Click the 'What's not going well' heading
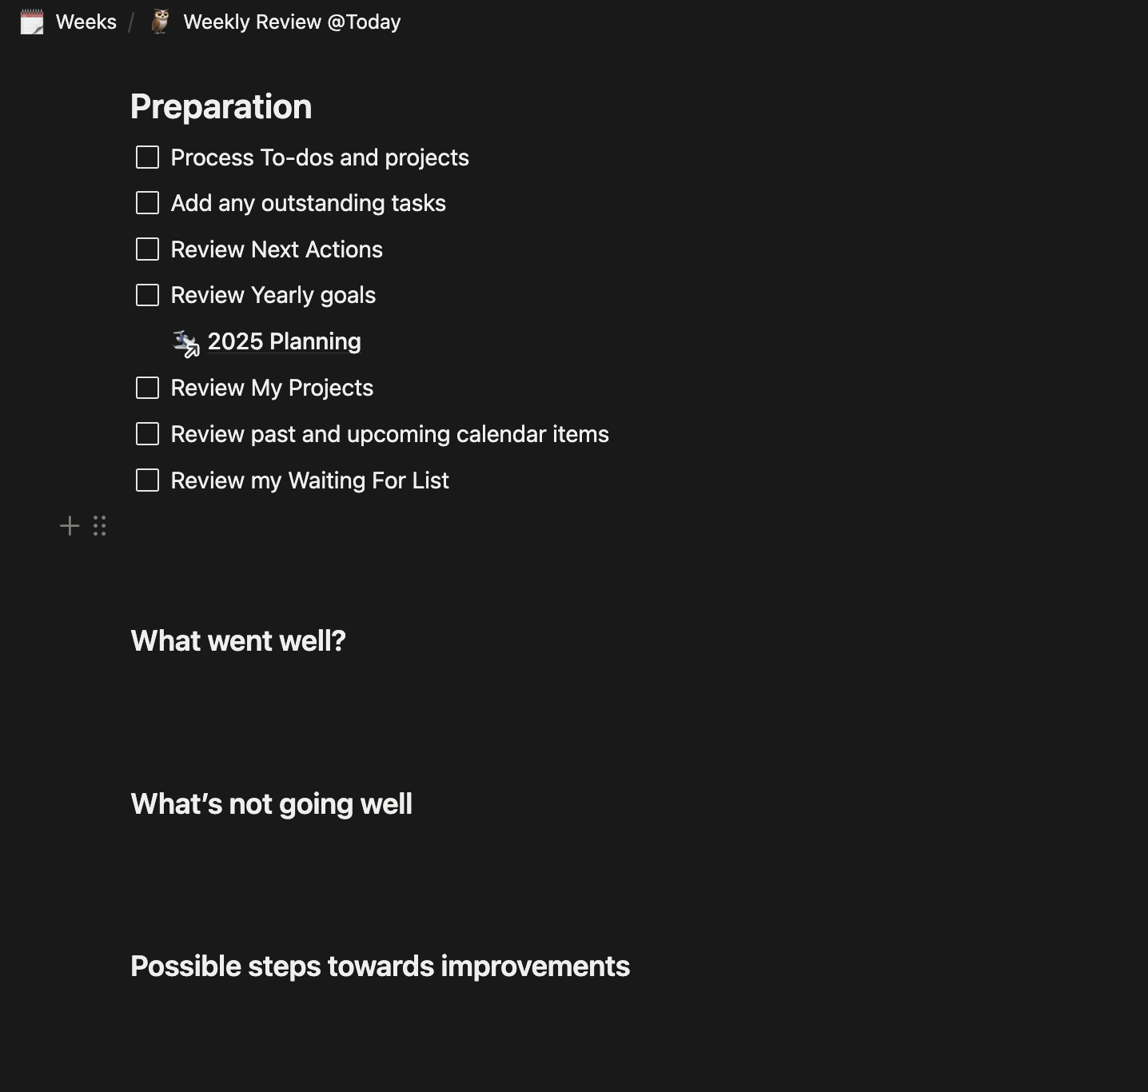This screenshot has height=1092, width=1148. [x=272, y=804]
